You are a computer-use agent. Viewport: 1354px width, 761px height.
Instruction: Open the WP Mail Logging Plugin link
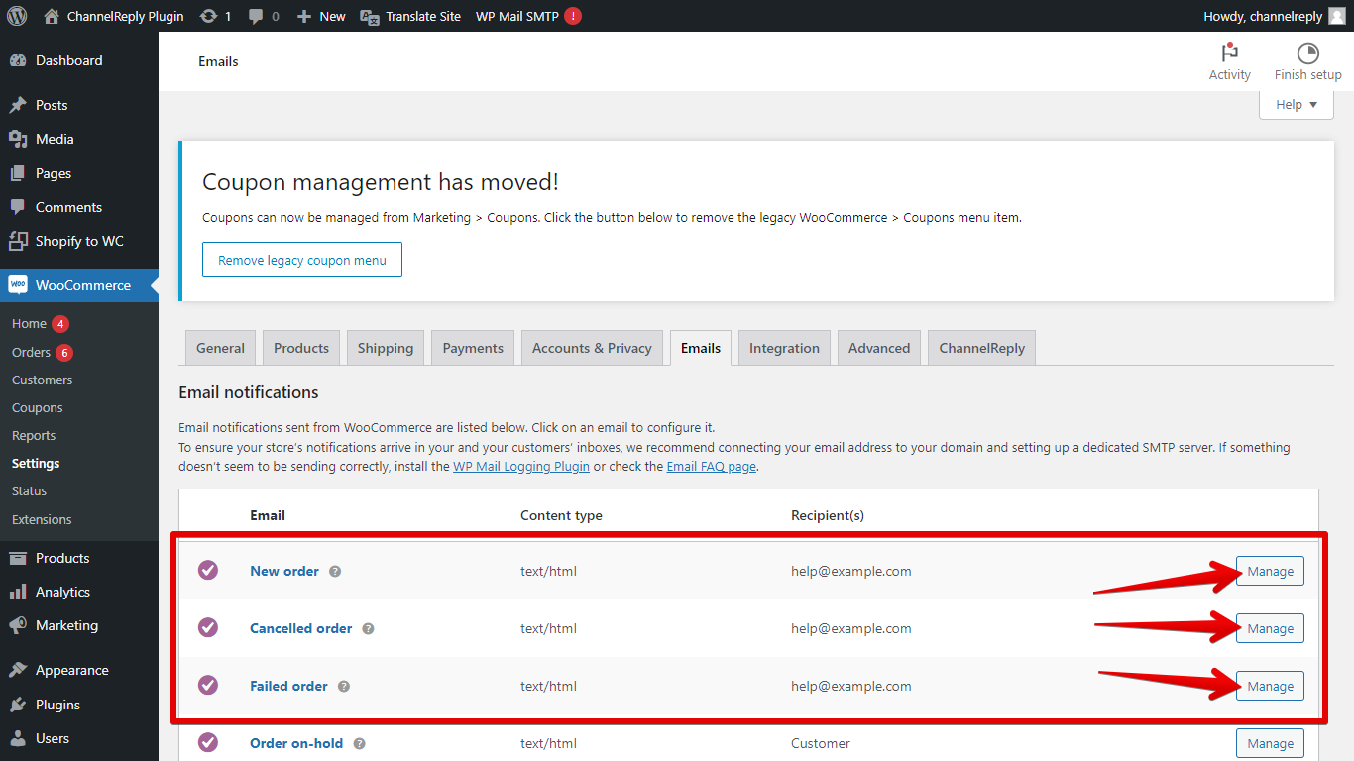(521, 466)
